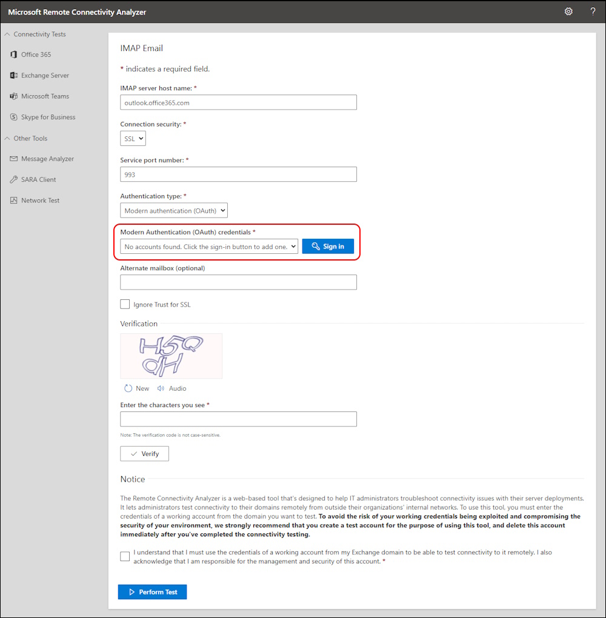Click the Notice section heading
This screenshot has height=618, width=606.
[x=133, y=479]
